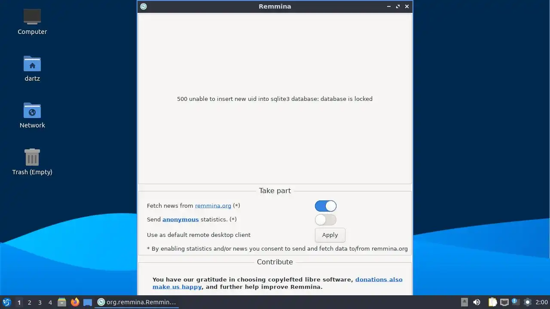Enable the Send anonymous statistics switch
Image resolution: width=550 pixels, height=309 pixels.
coord(325,220)
